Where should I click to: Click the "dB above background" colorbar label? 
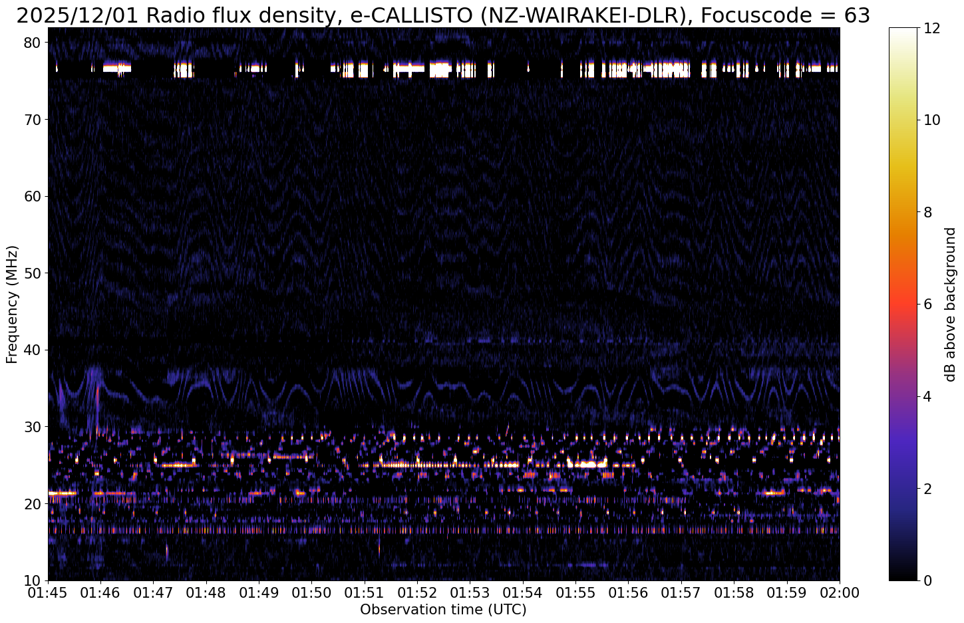tap(950, 305)
